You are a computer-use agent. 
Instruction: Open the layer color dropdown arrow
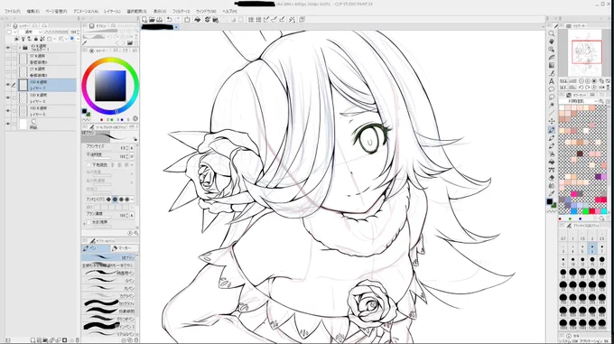[77, 39]
